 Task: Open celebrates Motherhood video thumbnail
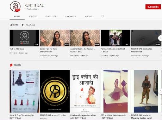pyautogui.click(x=146, y=38)
